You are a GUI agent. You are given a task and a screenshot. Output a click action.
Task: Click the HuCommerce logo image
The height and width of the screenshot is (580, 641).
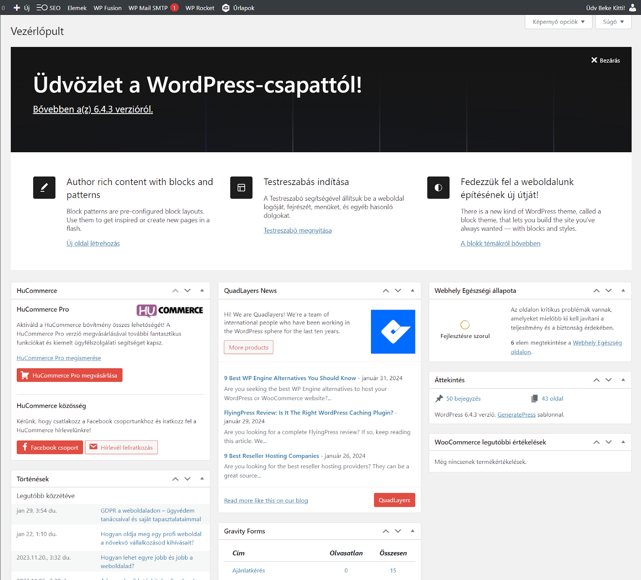[x=170, y=310]
